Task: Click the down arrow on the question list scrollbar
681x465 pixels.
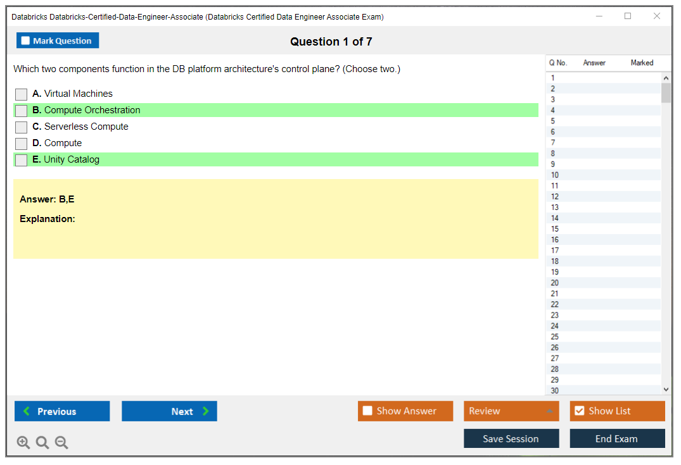Action: 666,389
